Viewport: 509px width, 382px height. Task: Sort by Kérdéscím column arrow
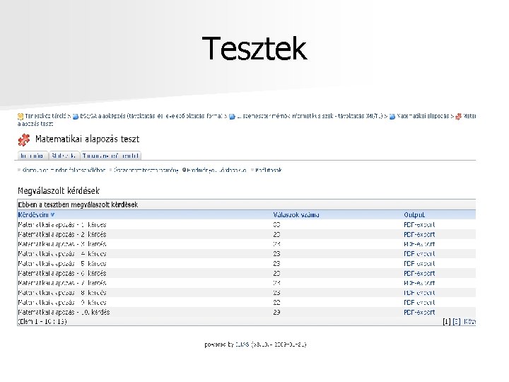point(52,214)
